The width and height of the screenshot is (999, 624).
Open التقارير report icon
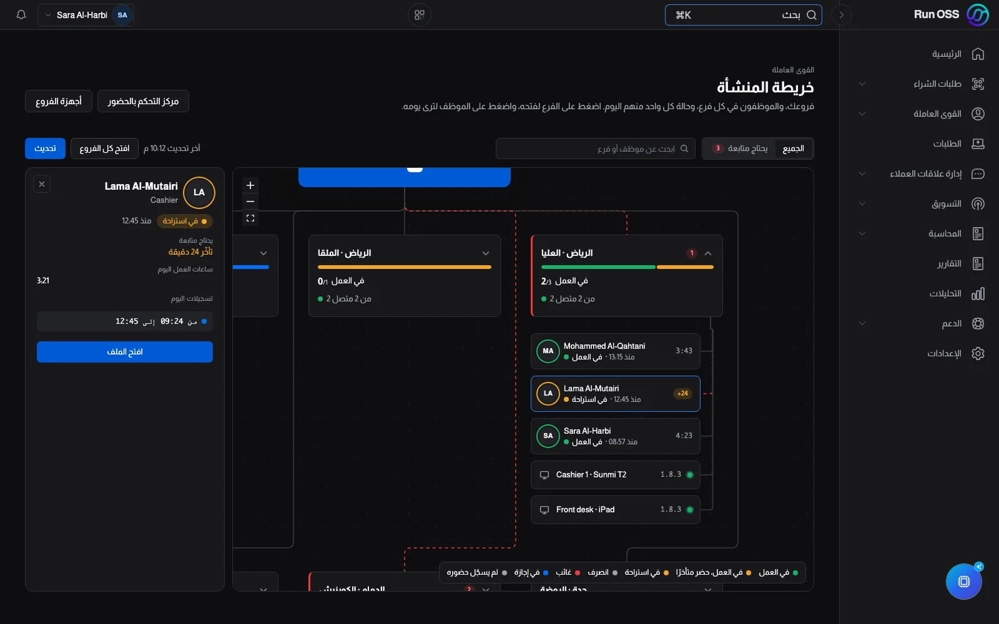(x=978, y=264)
